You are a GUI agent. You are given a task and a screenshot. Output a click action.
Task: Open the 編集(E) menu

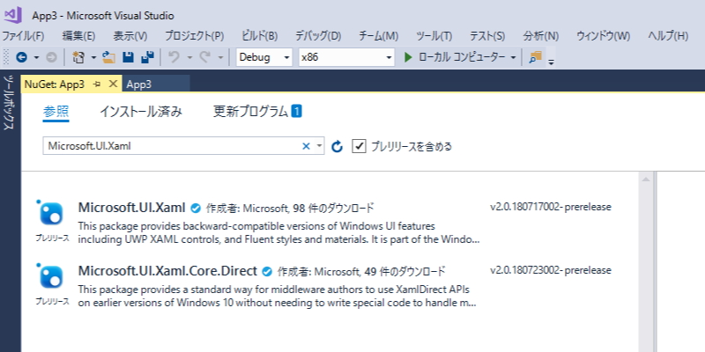click(x=78, y=36)
